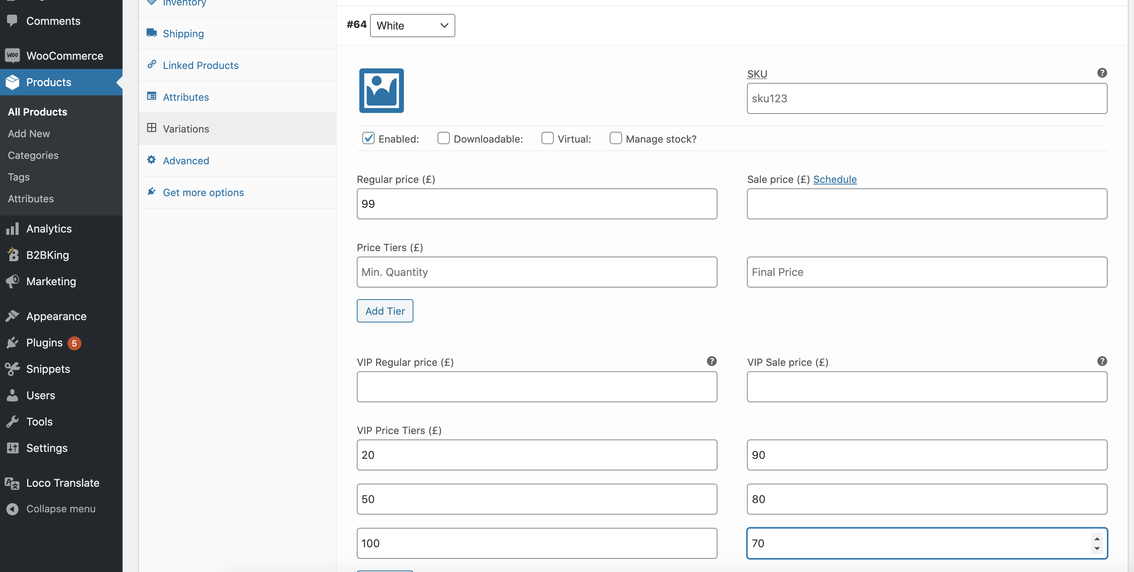Uncheck the Enabled checkbox
1134x572 pixels.
click(x=368, y=138)
